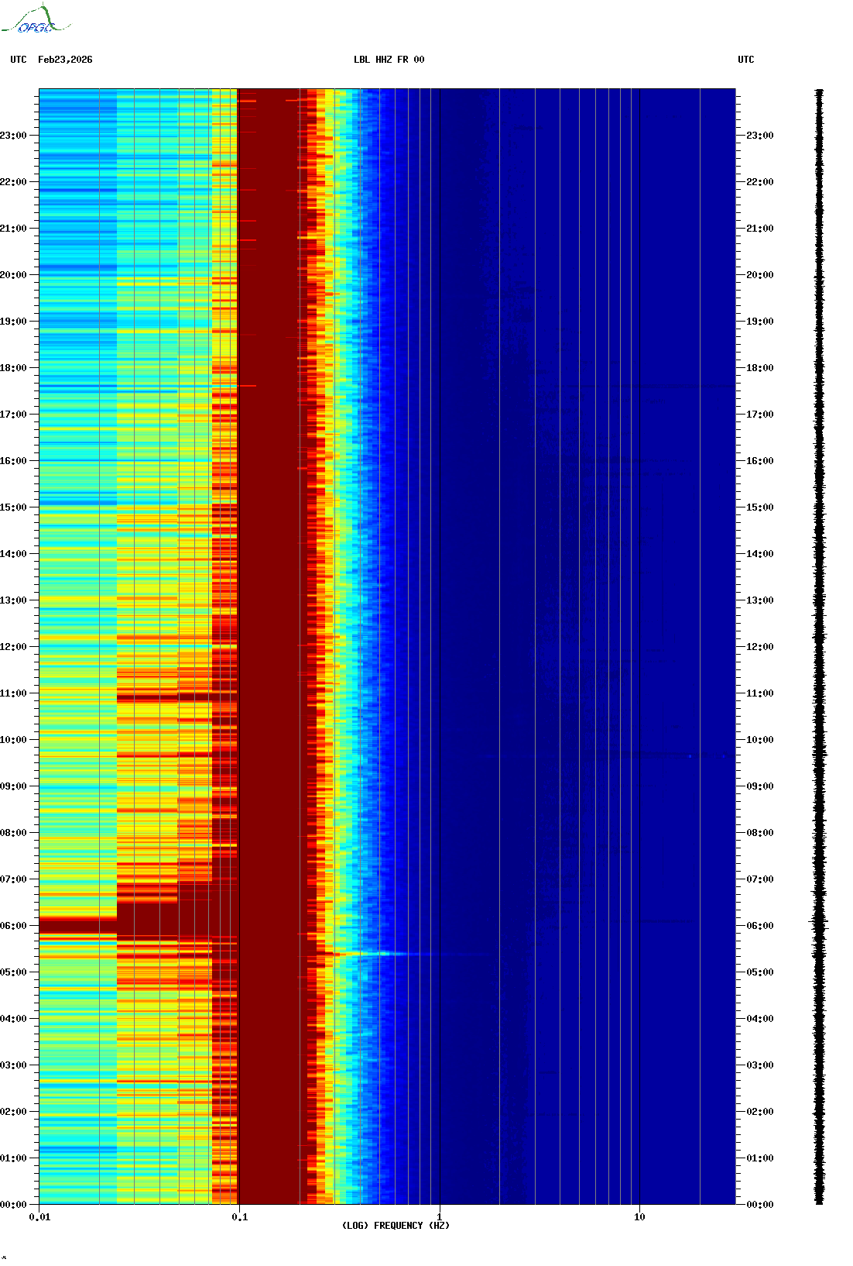Click the 18:00 label on right time axis
Screen dimensions: 853x1266
pos(760,368)
